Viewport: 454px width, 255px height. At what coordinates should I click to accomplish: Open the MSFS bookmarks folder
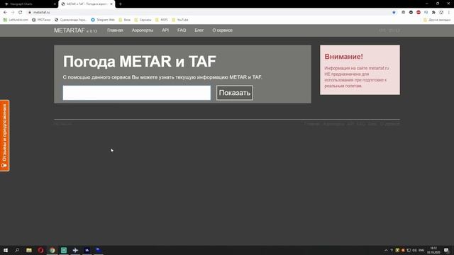pyautogui.click(x=162, y=20)
